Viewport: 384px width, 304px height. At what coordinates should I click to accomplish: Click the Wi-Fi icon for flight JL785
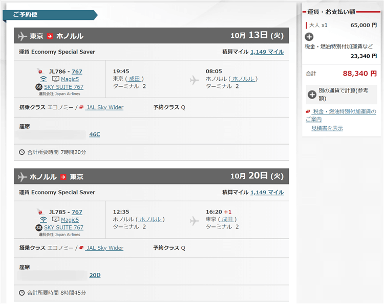pos(44,220)
